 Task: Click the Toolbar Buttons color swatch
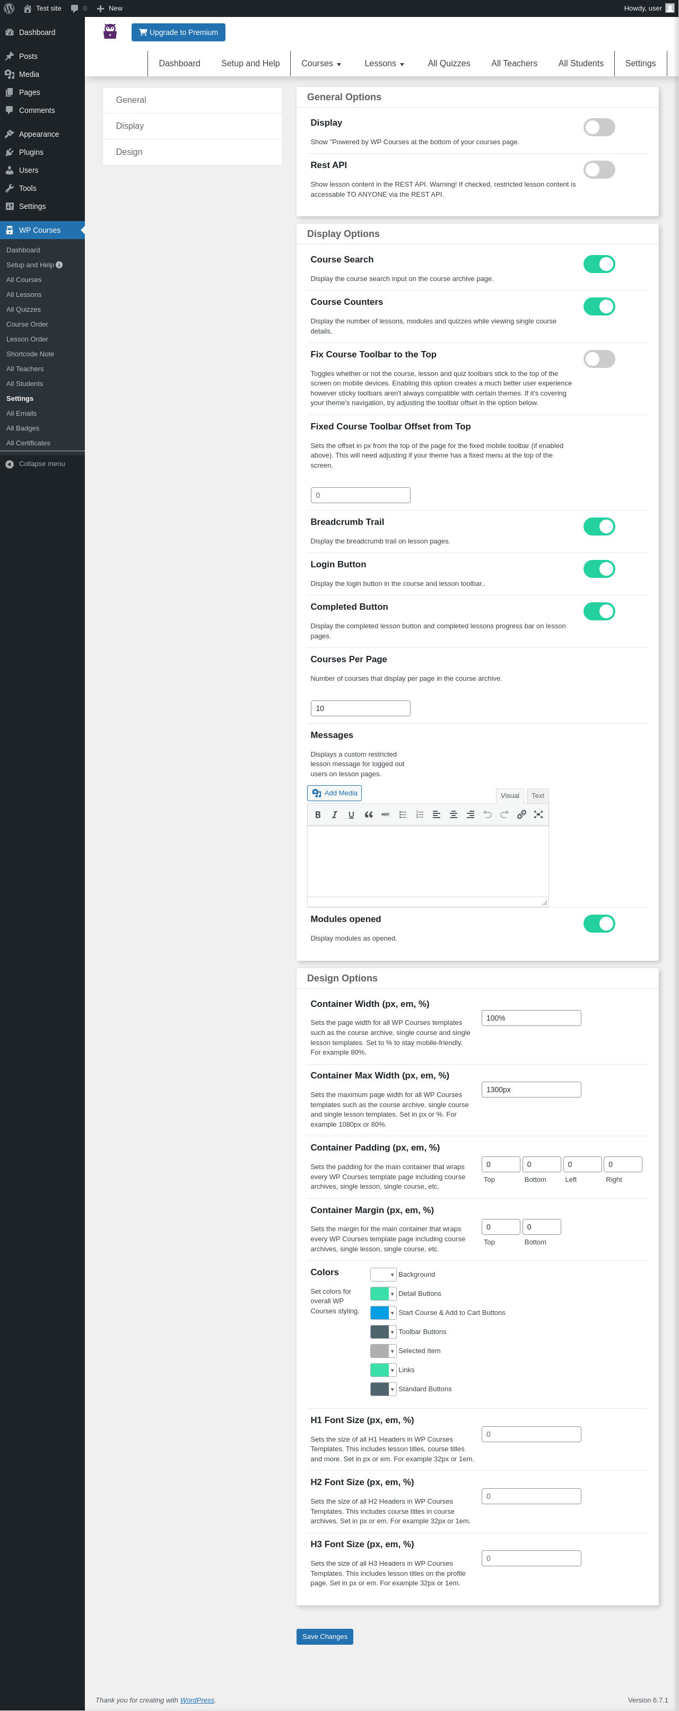pos(379,1332)
